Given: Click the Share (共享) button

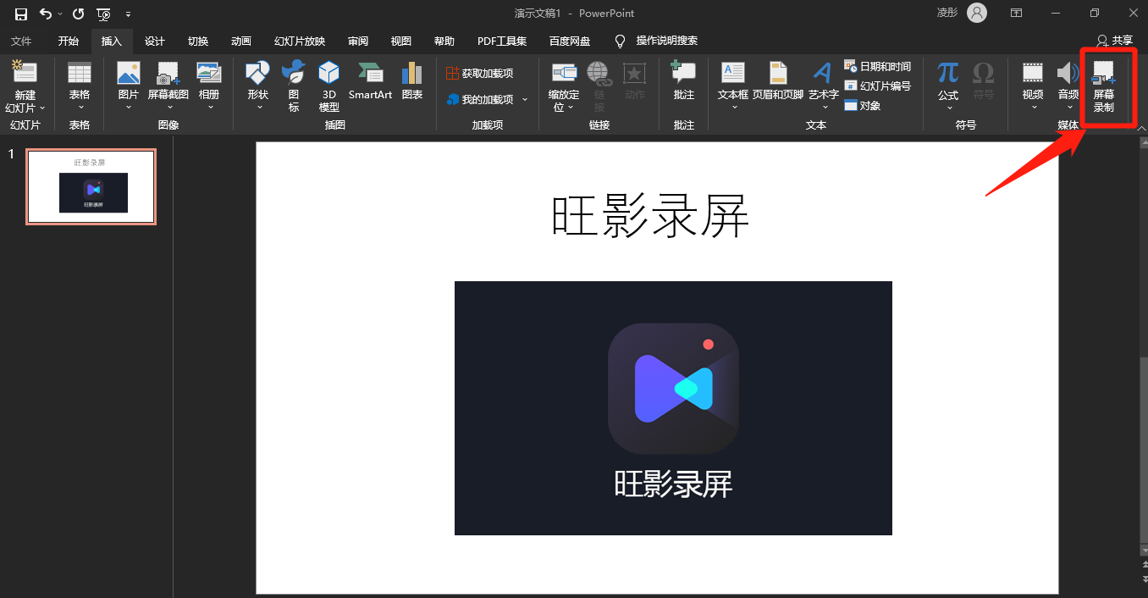Looking at the screenshot, I should (1114, 41).
